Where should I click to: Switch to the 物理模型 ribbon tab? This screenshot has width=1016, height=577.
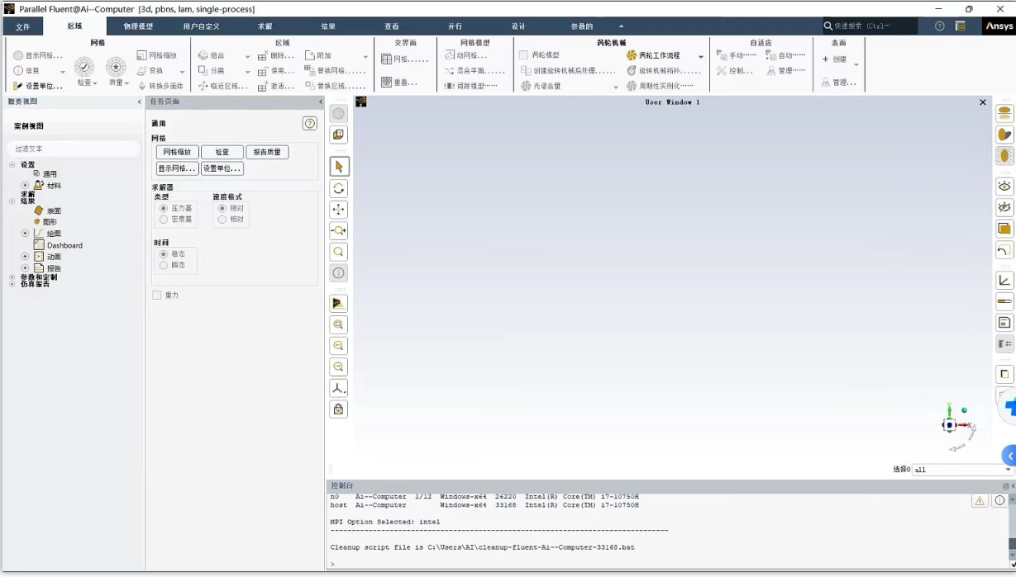coord(138,26)
